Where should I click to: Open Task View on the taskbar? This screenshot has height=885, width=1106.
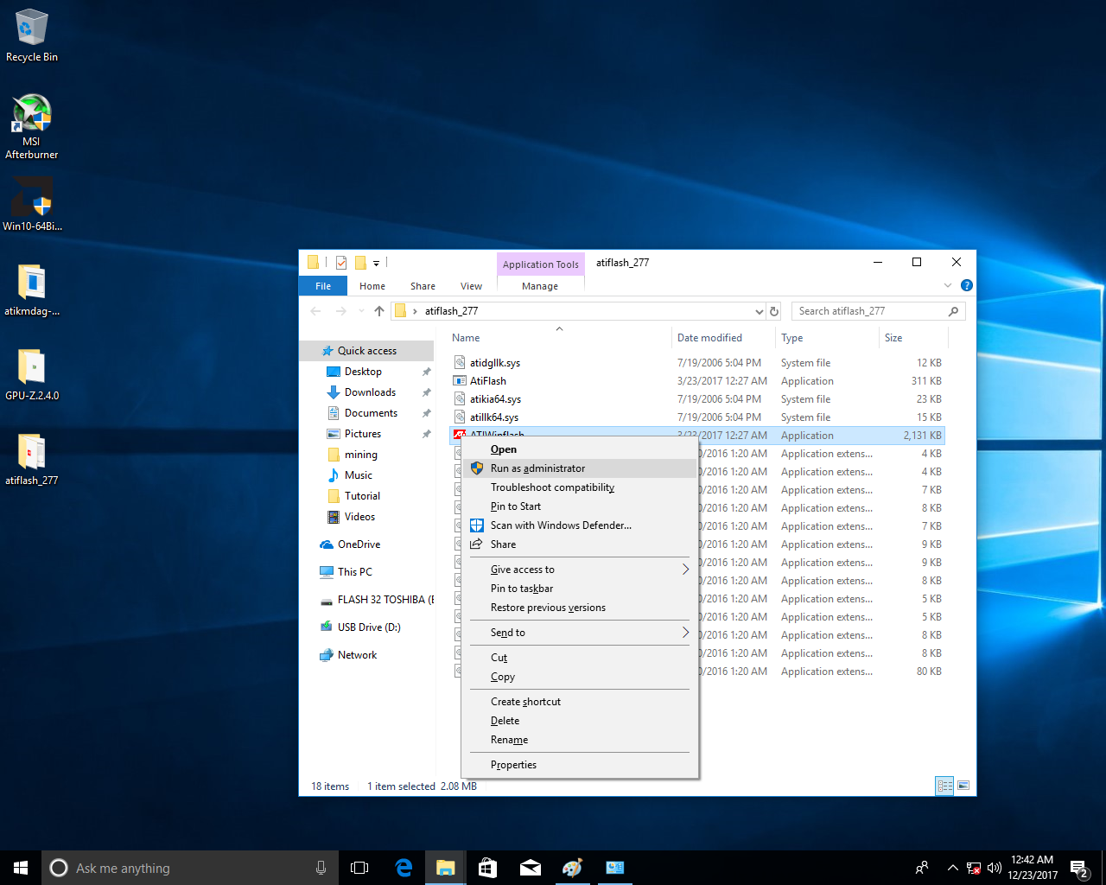click(359, 868)
